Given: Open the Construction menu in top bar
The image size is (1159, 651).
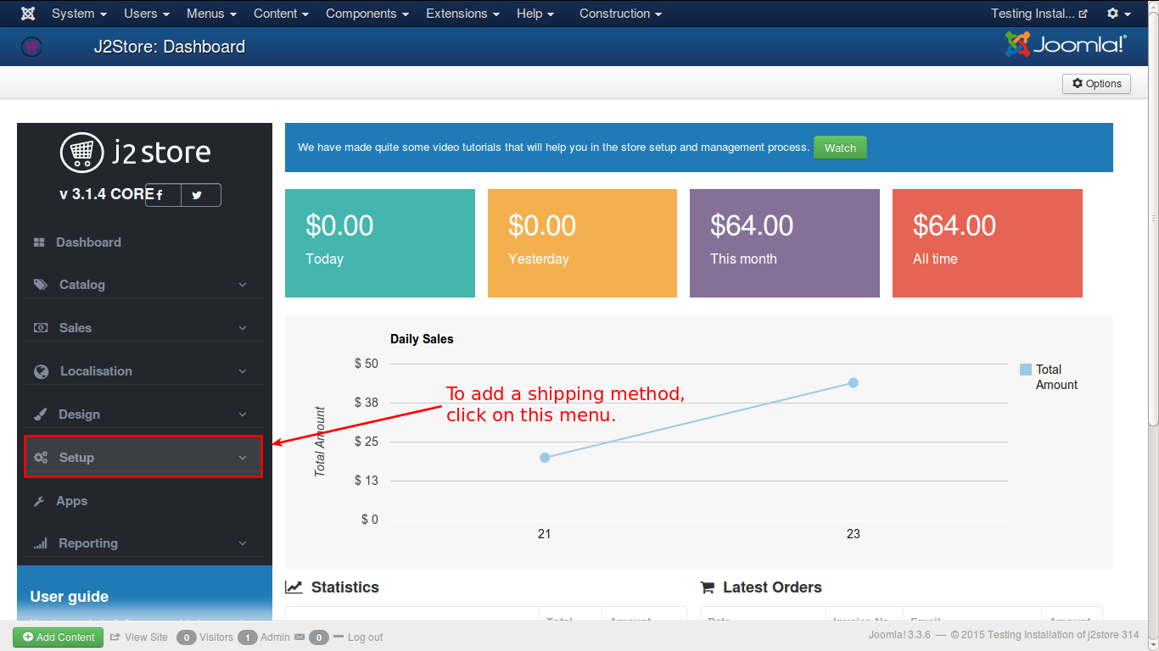Looking at the screenshot, I should click(620, 14).
